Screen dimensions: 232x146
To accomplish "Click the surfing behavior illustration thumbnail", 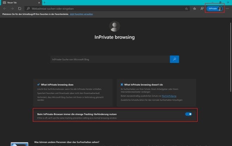I will coord(19,144).
